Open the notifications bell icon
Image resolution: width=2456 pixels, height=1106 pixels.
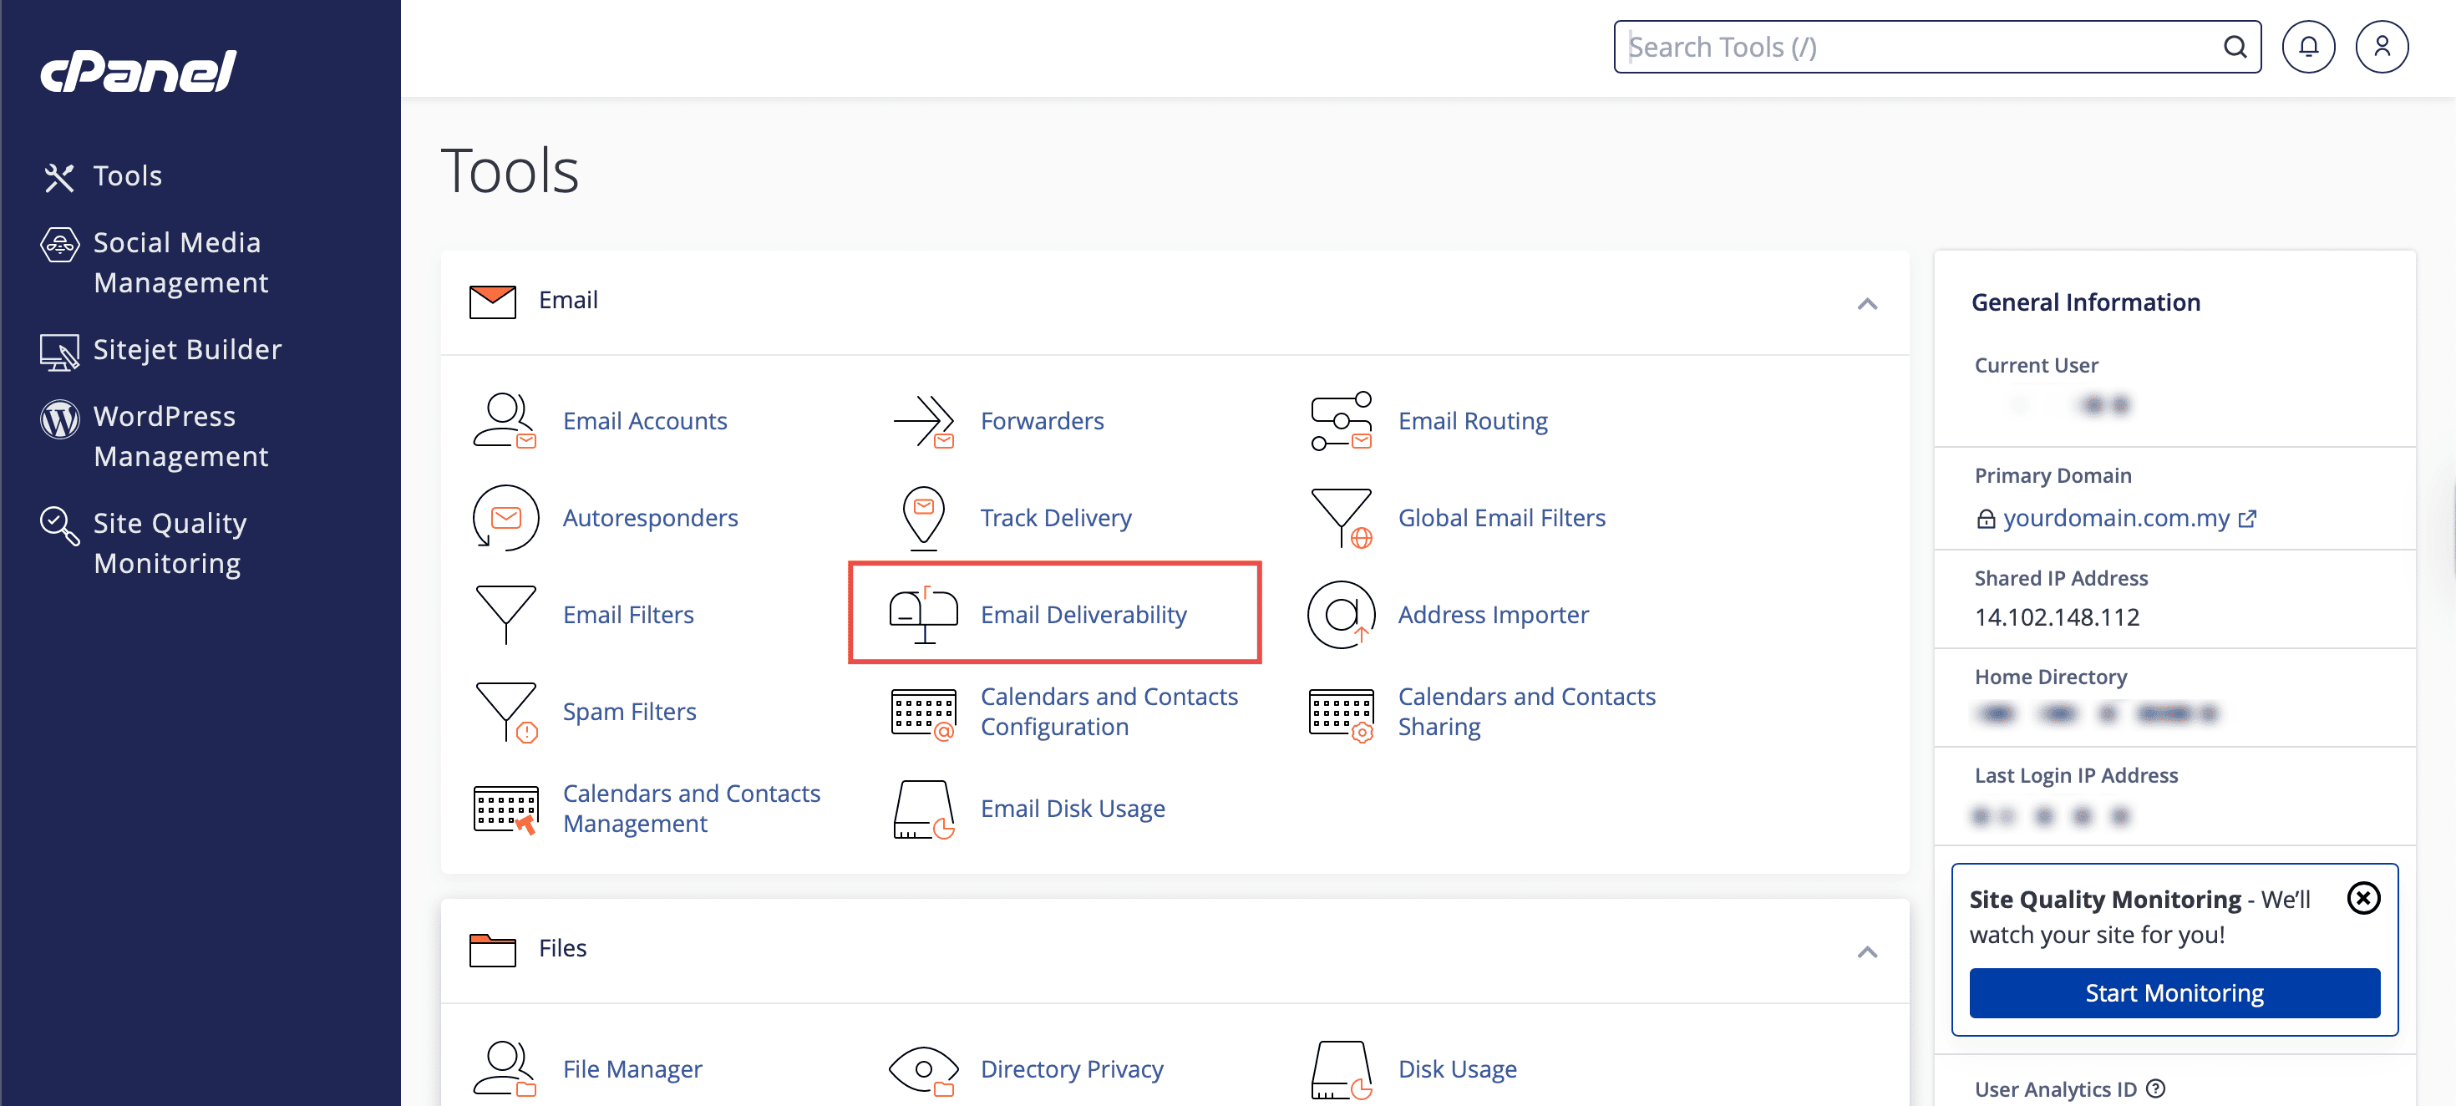(2307, 47)
